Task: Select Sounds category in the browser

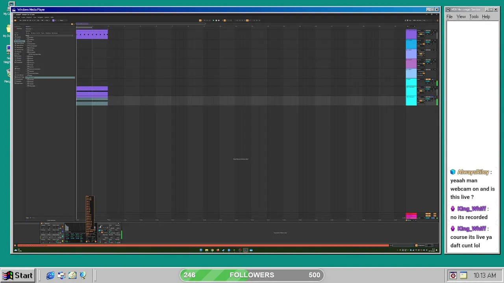Action: [19, 37]
